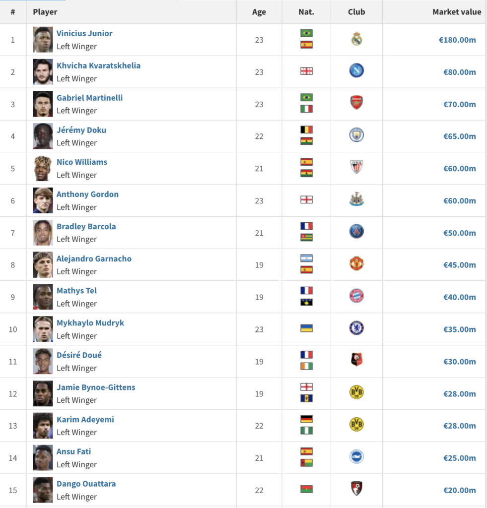Click the Real Madrid club crest
The width and height of the screenshot is (487, 508).
click(356, 39)
